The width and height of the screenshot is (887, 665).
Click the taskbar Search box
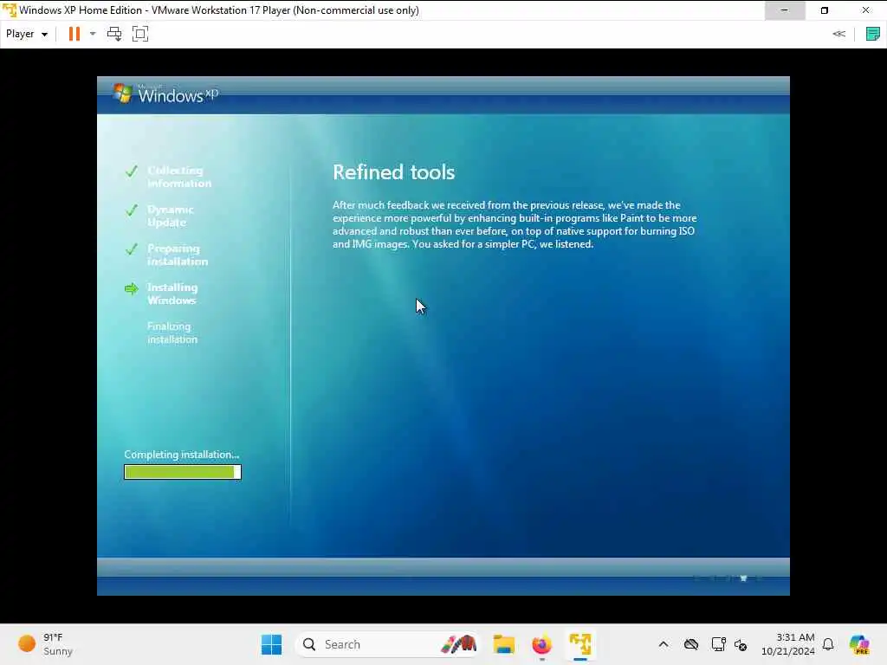coord(387,644)
